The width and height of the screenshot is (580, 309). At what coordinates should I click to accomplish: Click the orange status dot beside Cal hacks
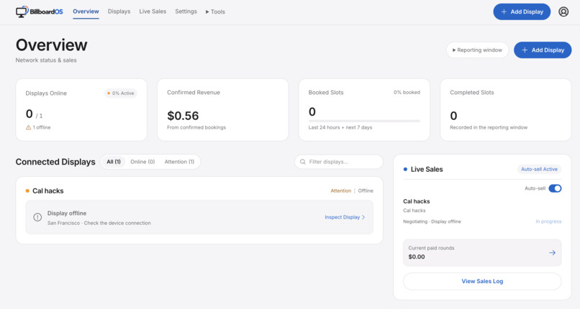tap(27, 191)
